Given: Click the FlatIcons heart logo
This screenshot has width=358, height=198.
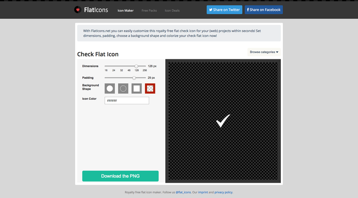Looking at the screenshot, I should click(78, 10).
